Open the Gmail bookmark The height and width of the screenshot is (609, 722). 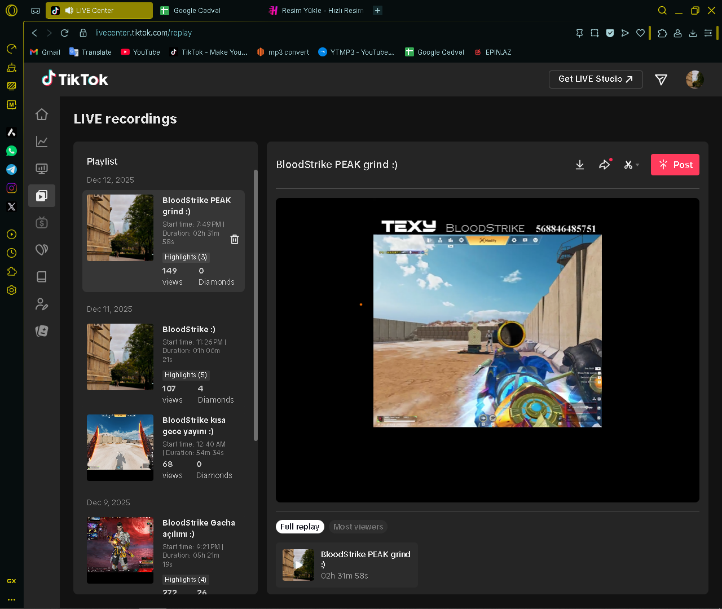45,52
